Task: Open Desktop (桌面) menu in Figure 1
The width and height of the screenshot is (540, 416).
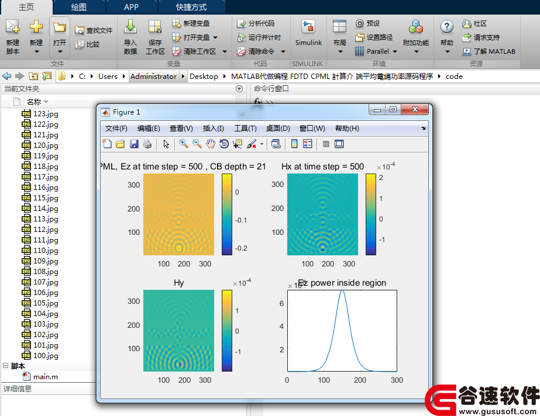Action: point(278,128)
